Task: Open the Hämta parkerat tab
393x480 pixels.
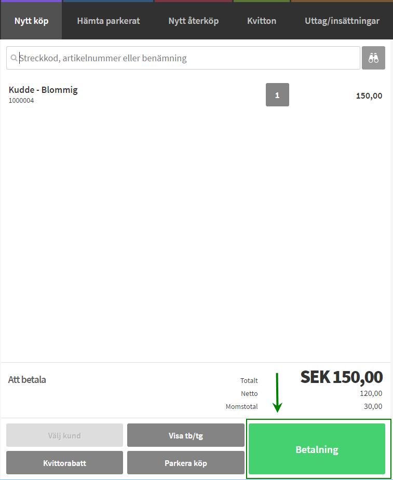Action: coord(109,21)
